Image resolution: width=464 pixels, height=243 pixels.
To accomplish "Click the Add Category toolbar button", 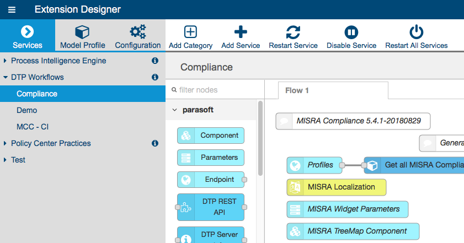I will pos(190,37).
